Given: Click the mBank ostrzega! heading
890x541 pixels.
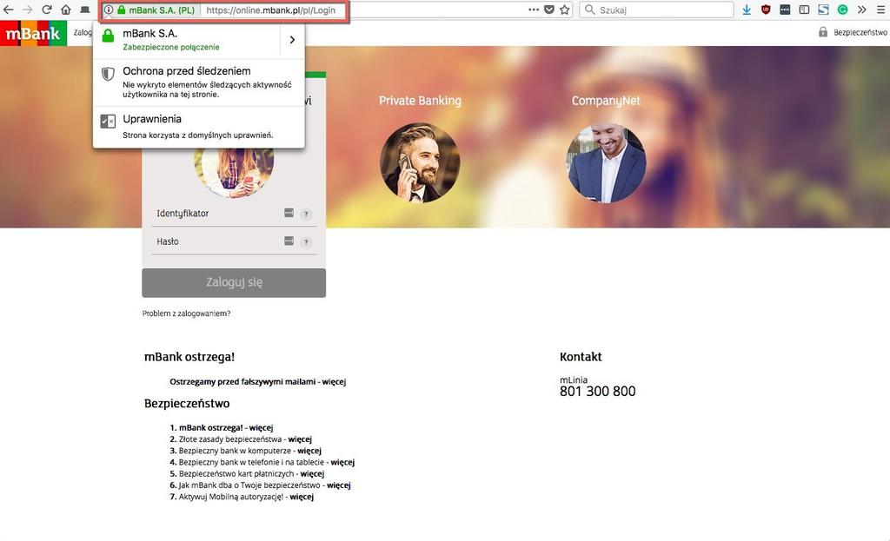Looking at the screenshot, I should tap(189, 357).
